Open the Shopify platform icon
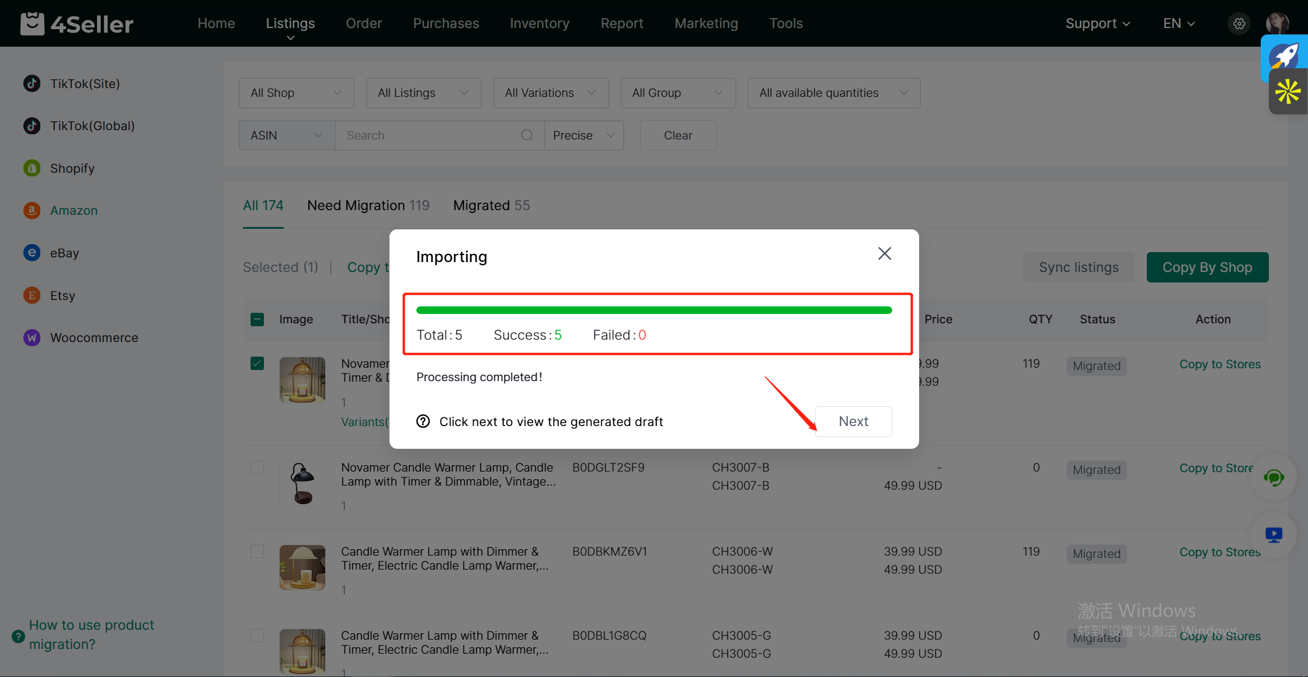The width and height of the screenshot is (1308, 677). 32,168
